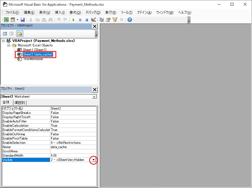Open Properties Window toolbar icon
This screenshot has width=252, height=188.
point(108,20)
